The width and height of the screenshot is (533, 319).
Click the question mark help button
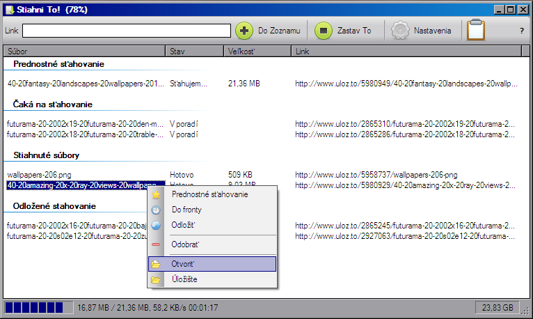click(x=522, y=31)
